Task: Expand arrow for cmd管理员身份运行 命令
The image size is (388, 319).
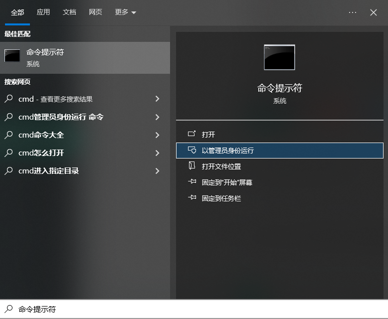Action: coord(157,117)
